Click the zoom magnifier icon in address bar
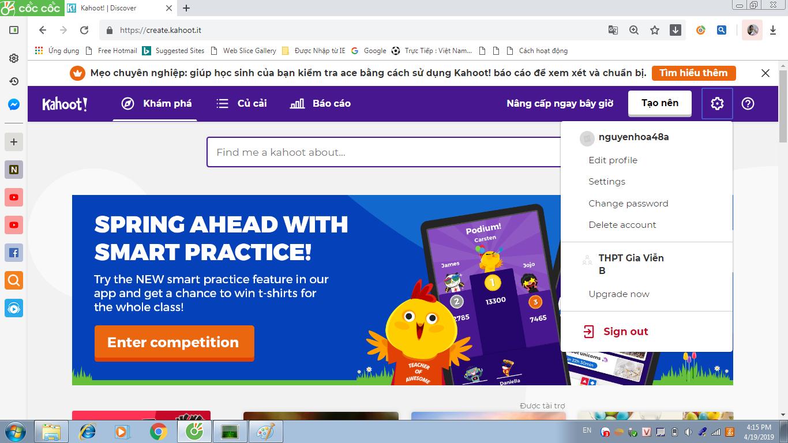The height and width of the screenshot is (443, 788). [x=634, y=30]
